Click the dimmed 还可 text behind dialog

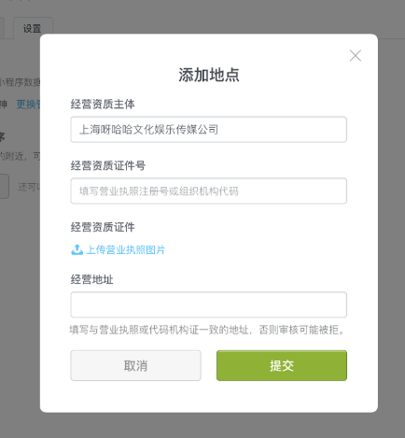(29, 187)
